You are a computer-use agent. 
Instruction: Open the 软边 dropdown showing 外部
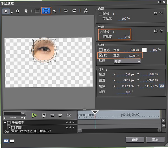[127, 61]
